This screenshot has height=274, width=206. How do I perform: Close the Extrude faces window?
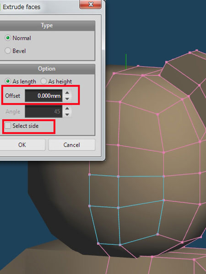[90, 4]
